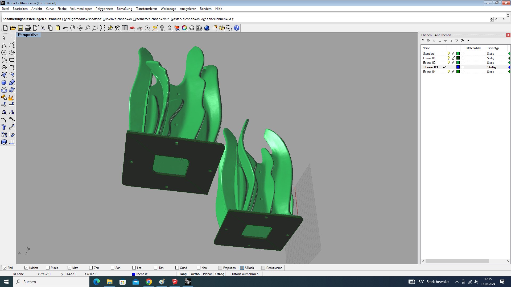Select the Boolean union spheres tool
Screen dimensions: 511x287
click(12, 82)
